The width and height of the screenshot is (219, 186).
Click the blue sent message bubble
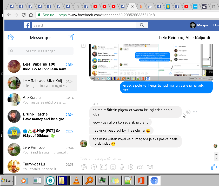[x=166, y=88]
